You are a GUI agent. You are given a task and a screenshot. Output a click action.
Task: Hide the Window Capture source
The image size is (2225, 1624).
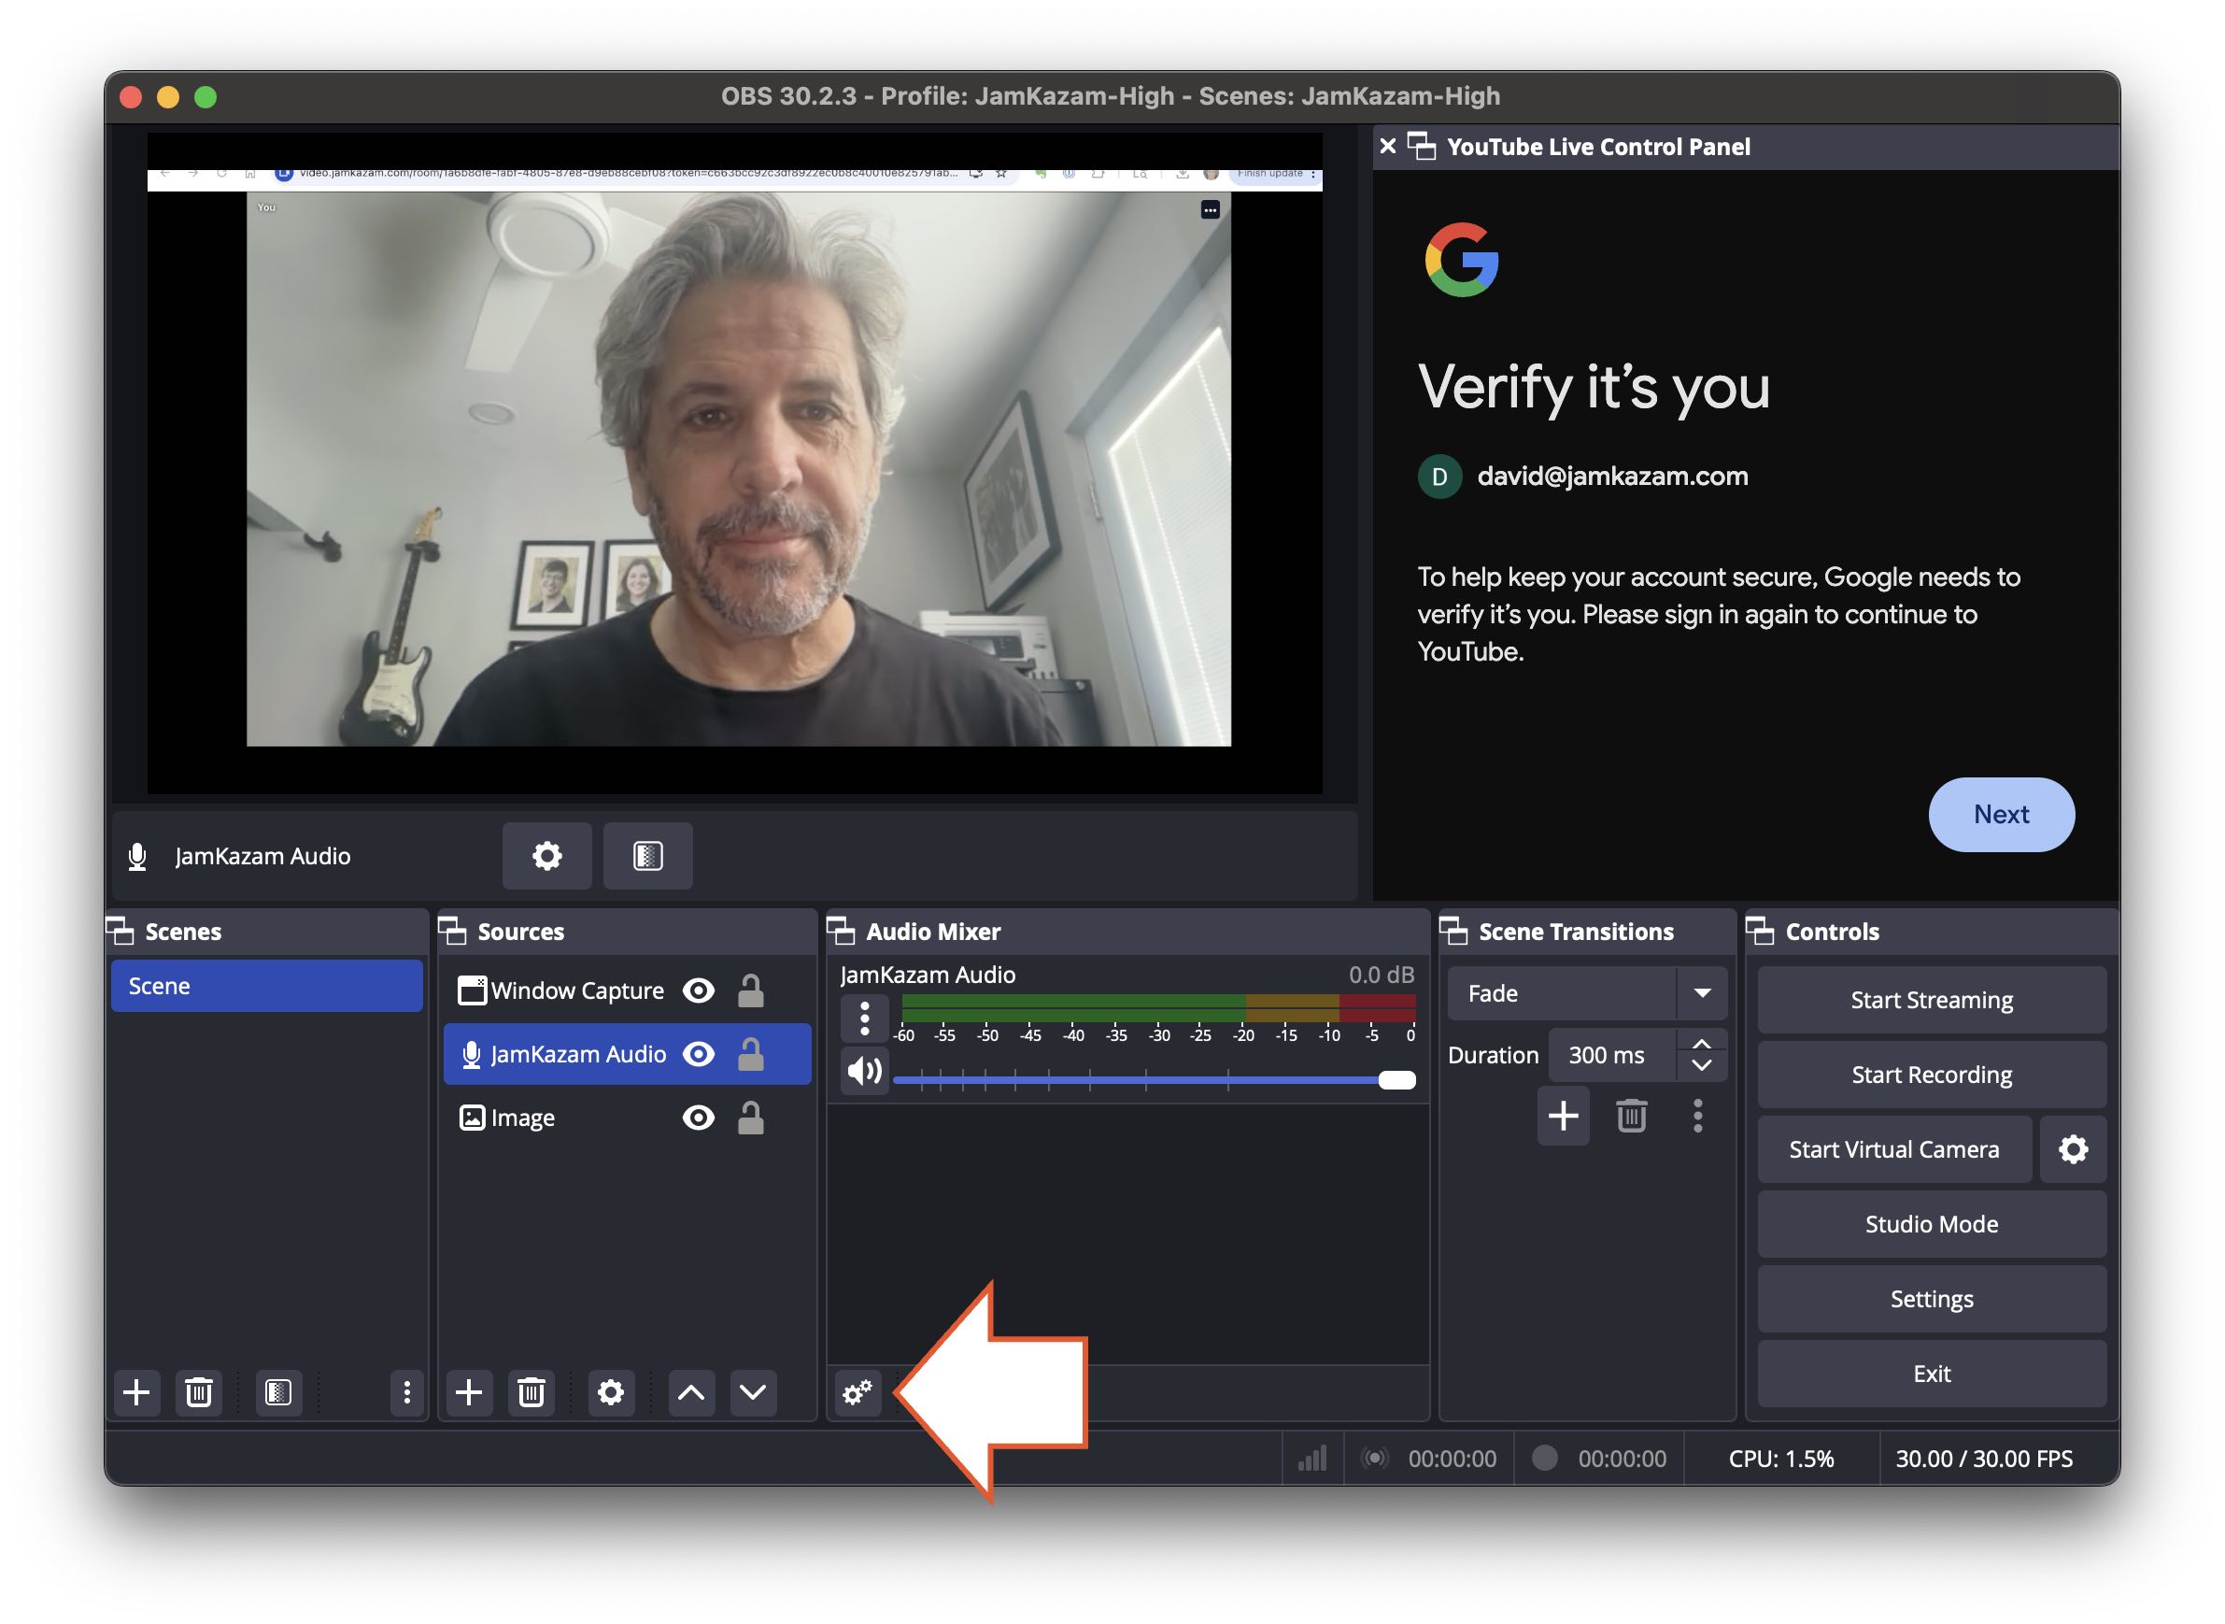coord(699,990)
